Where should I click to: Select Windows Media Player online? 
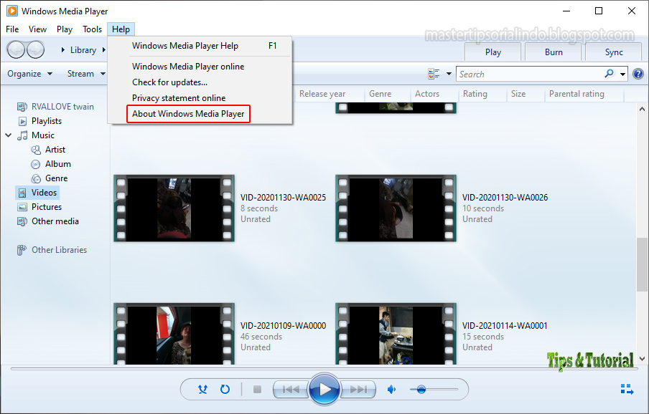200,67
